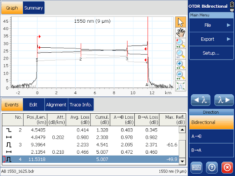Expand the Export submenu
This screenshot has width=235, height=176.
[211, 39]
